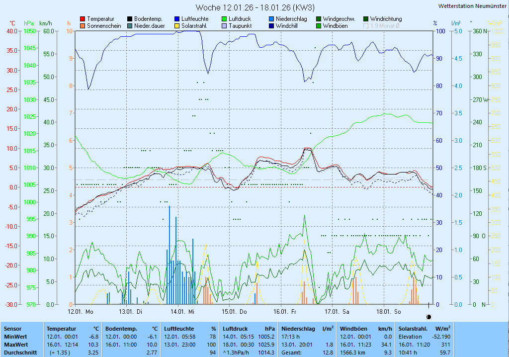Screen dimensions: 509x357
Task: Select the Niederschlag column header in table
Action: 298,329
